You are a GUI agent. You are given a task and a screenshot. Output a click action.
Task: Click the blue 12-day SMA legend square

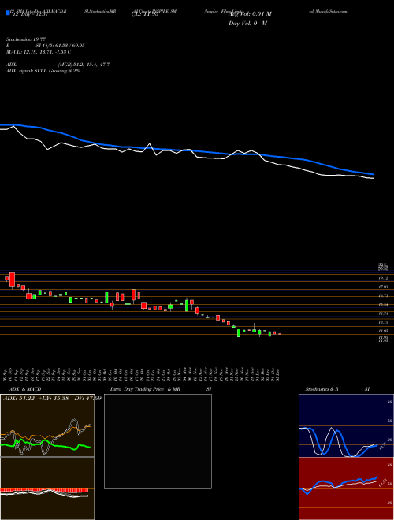(x=8, y=13)
